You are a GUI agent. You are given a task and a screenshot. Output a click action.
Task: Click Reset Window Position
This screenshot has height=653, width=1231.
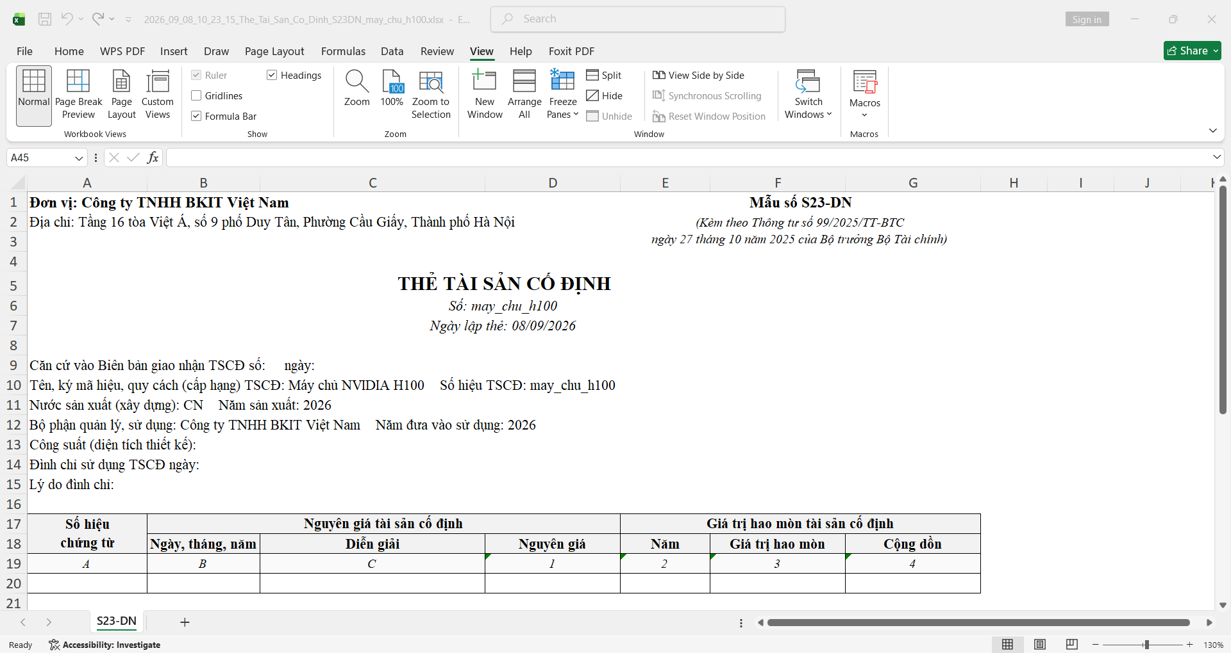coord(709,117)
